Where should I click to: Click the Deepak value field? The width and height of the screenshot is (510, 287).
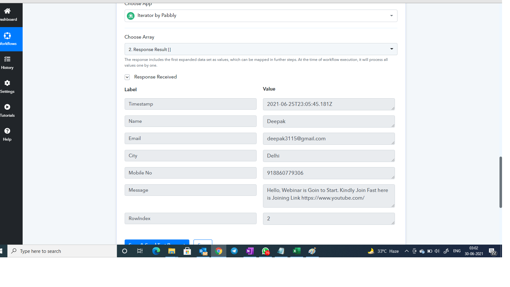click(x=329, y=121)
